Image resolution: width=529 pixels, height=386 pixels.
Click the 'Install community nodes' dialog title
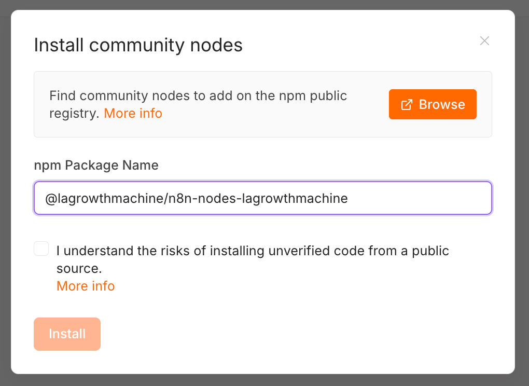[x=138, y=45]
